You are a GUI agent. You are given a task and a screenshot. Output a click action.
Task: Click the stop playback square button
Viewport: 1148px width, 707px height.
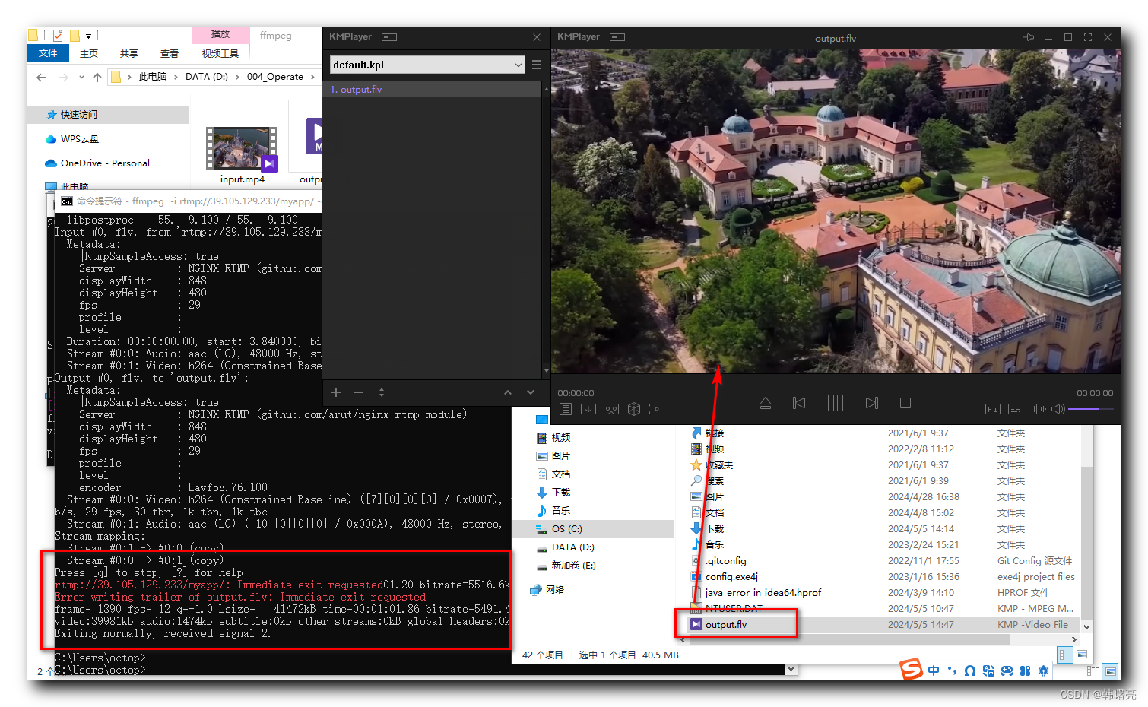click(x=905, y=403)
